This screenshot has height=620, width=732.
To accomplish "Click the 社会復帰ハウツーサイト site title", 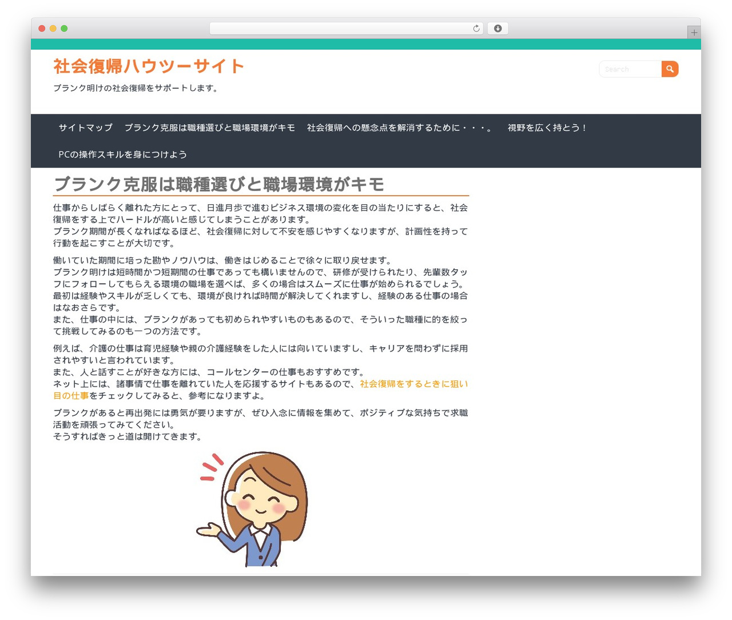I will tap(149, 66).
